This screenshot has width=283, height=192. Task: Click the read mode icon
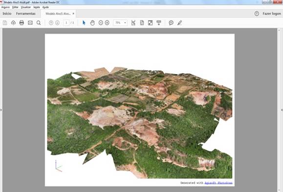tap(159, 23)
